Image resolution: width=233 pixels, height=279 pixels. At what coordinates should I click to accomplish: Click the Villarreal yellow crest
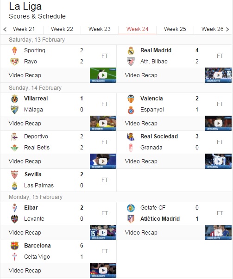pyautogui.click(x=14, y=99)
